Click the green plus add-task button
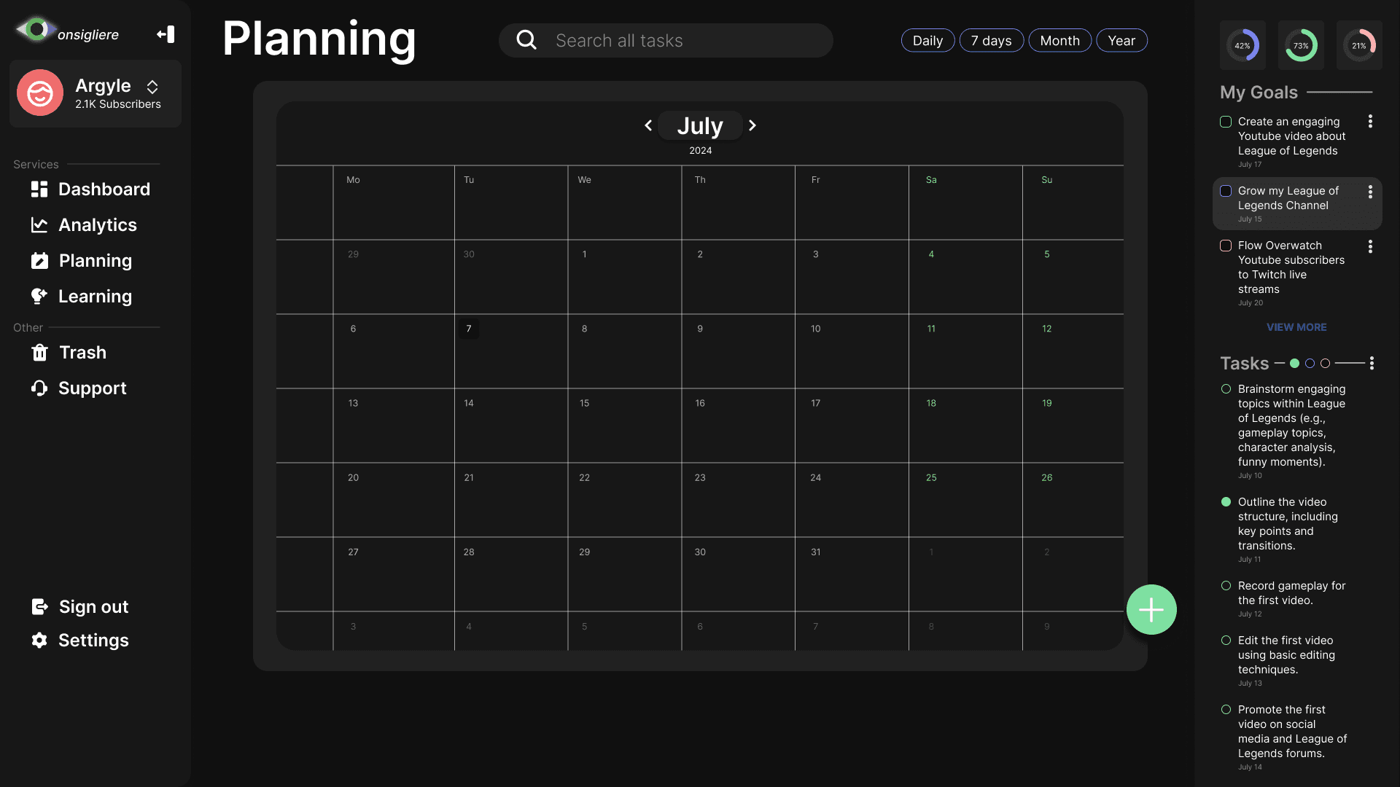Viewport: 1400px width, 787px height. [1151, 610]
